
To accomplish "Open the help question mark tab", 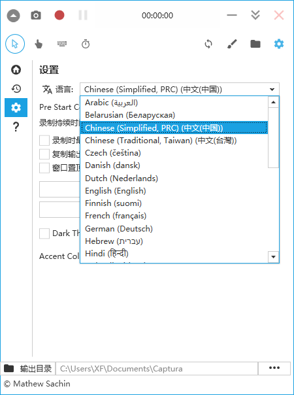I will (x=16, y=127).
